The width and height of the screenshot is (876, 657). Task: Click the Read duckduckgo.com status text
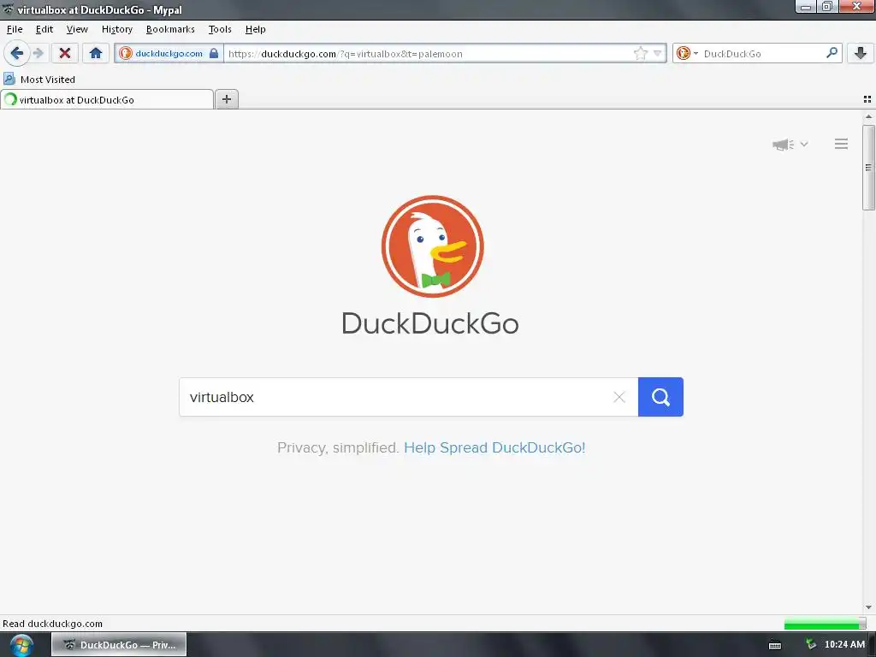pyautogui.click(x=52, y=624)
